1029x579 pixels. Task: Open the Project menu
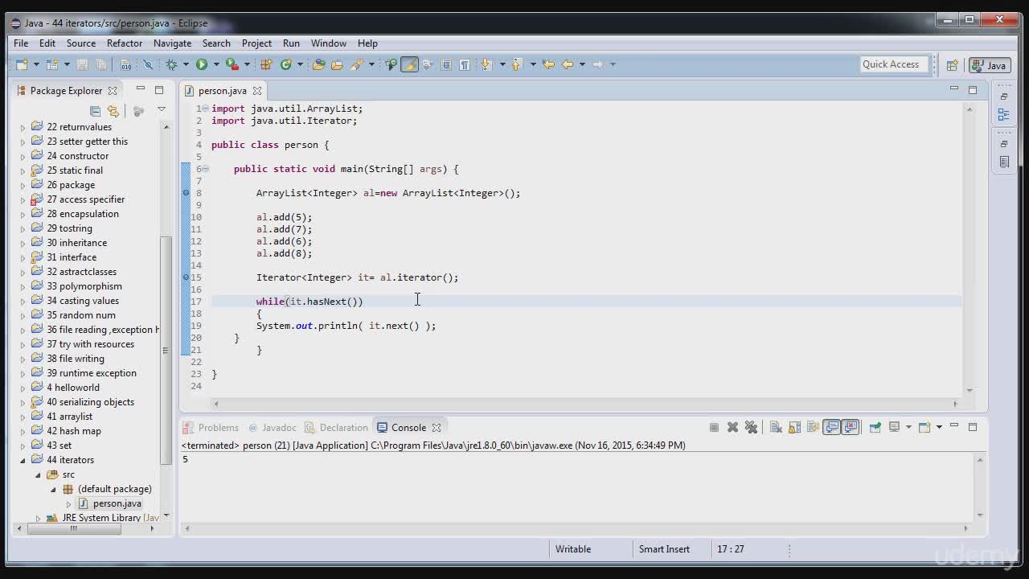pos(256,43)
